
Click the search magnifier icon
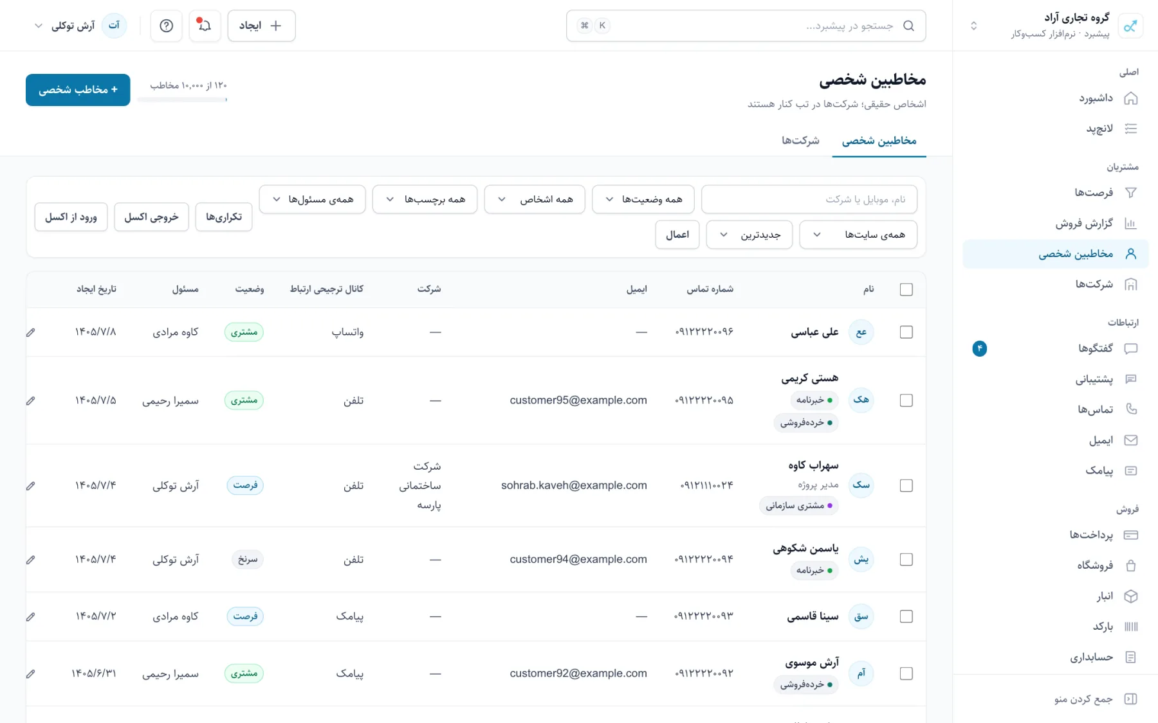tap(908, 26)
